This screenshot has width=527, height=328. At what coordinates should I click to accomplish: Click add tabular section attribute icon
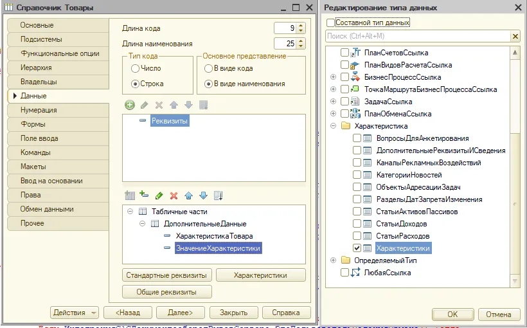(144, 195)
